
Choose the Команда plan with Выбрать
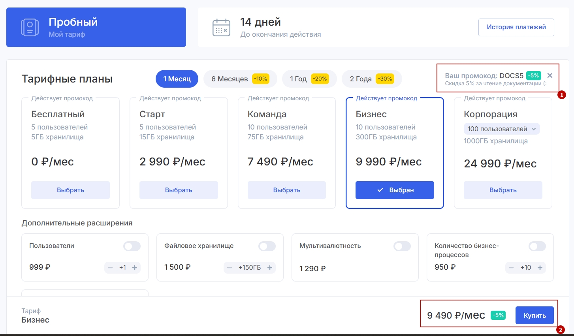[286, 190]
